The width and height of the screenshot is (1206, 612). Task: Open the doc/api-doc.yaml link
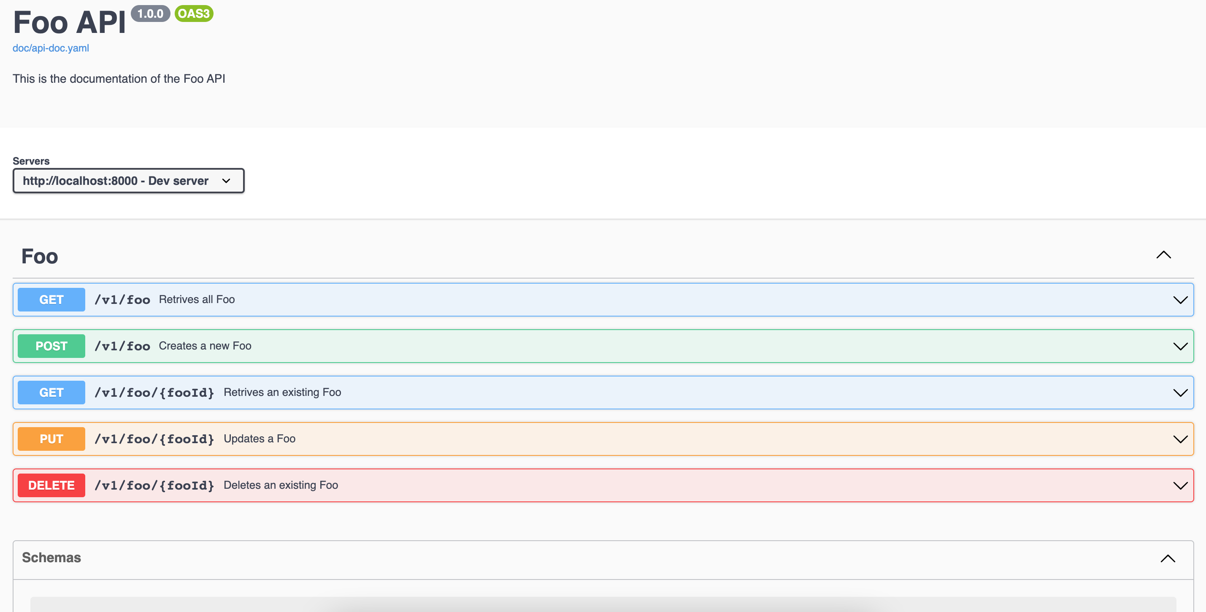pyautogui.click(x=51, y=48)
